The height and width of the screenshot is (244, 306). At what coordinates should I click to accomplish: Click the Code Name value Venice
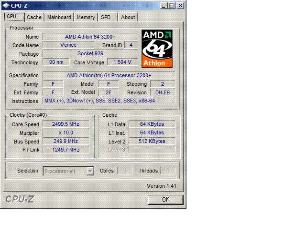(68, 45)
